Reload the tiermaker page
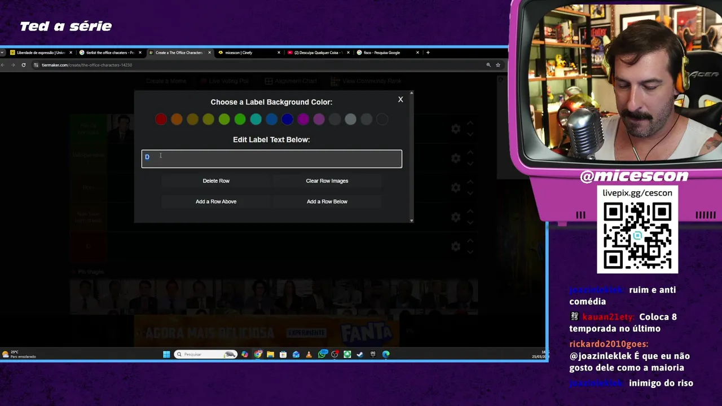 [x=23, y=65]
